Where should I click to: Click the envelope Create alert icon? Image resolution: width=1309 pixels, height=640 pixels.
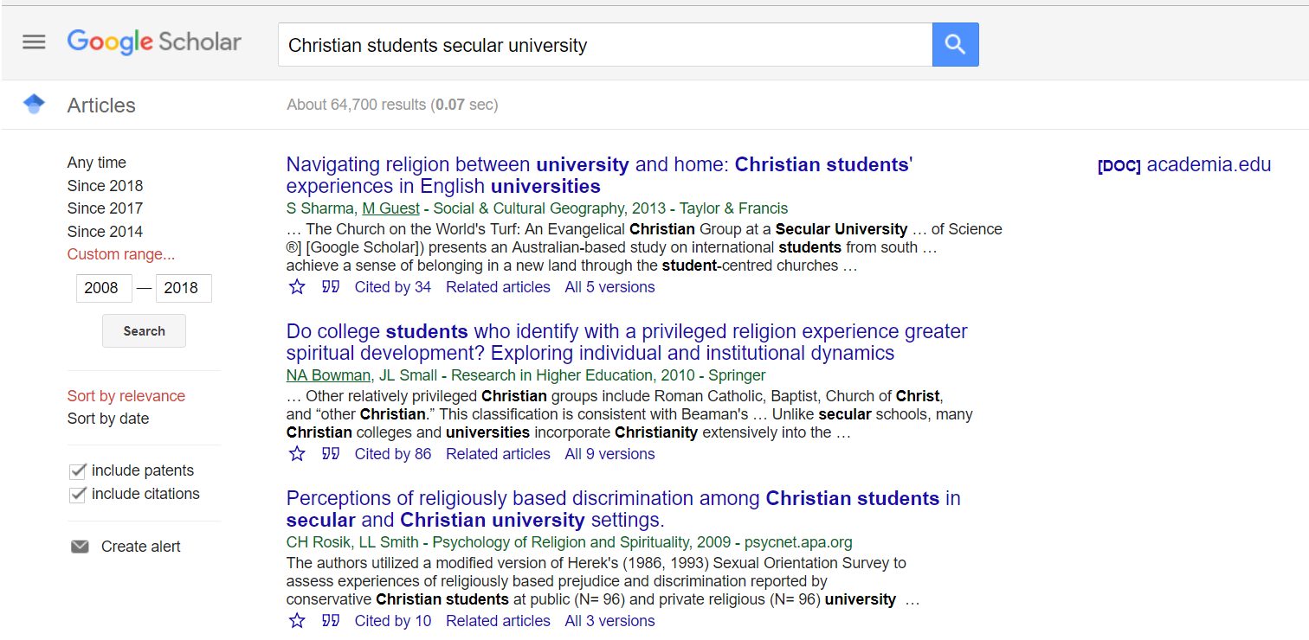point(80,547)
